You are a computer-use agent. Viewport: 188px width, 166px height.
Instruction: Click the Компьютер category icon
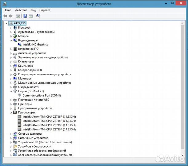coord(15,66)
